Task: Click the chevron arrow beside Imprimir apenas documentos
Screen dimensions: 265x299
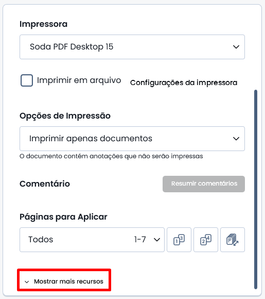Action: (x=236, y=139)
